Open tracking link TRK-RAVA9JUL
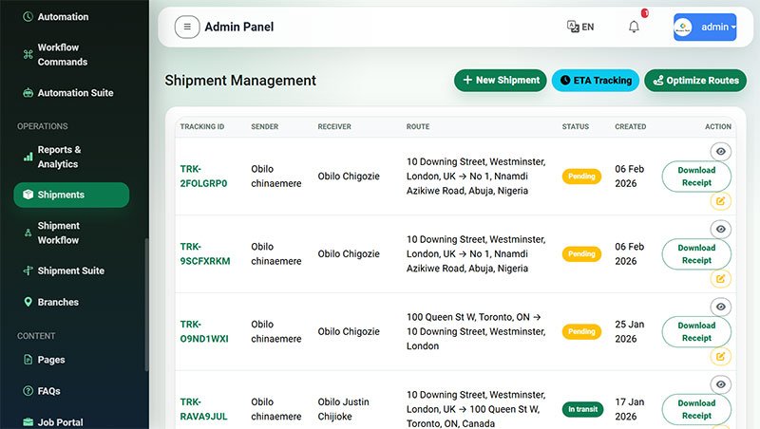The image size is (760, 429). pyautogui.click(x=203, y=409)
